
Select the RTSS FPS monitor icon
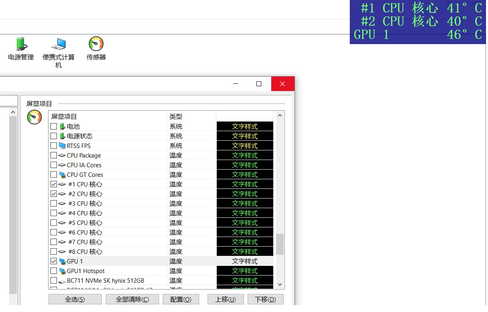point(62,146)
